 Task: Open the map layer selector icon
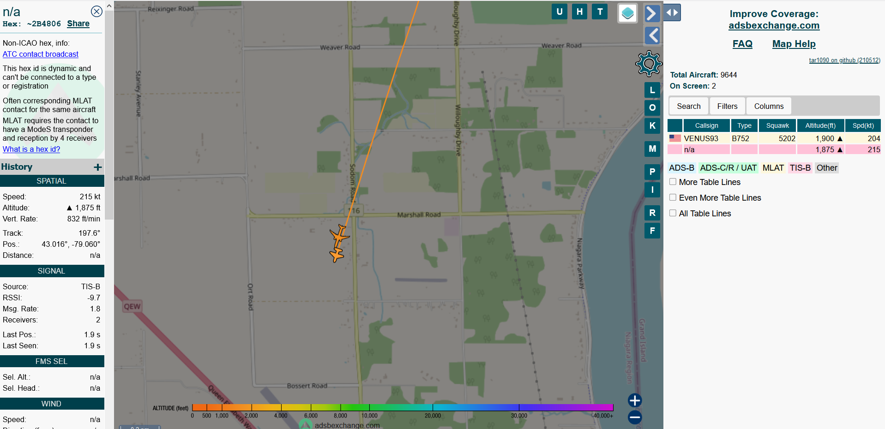[627, 13]
